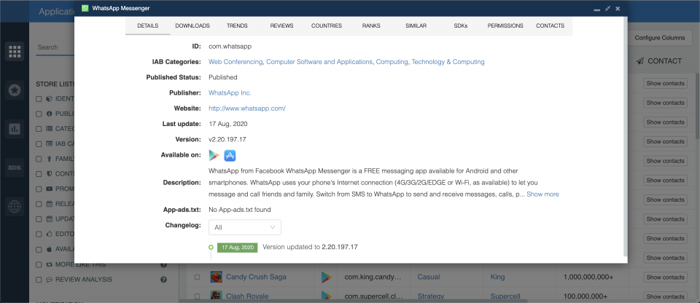
Task: Open the Supercell publisher link
Action: click(505, 296)
